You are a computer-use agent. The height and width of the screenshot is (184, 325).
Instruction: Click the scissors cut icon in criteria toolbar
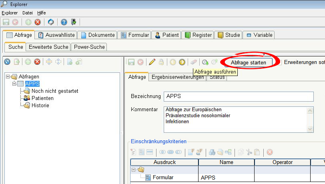point(249,152)
